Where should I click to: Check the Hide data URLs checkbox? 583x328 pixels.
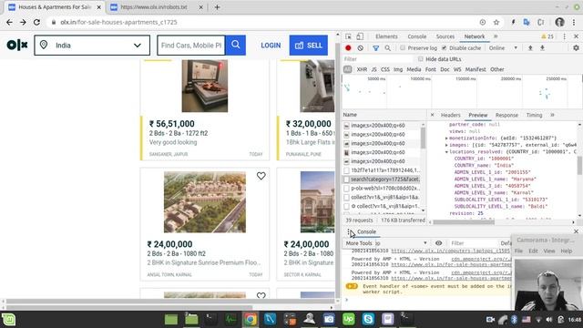pos(421,59)
